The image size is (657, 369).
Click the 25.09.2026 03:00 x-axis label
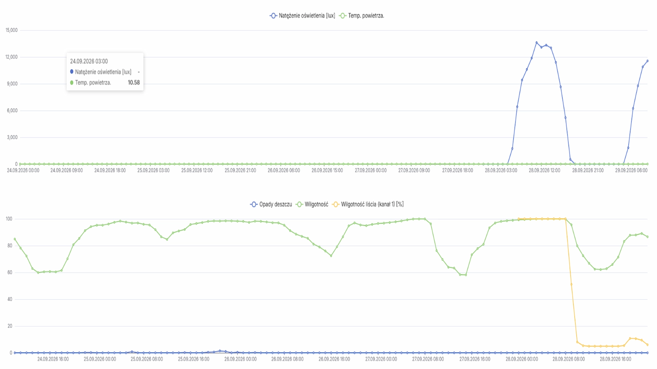tap(153, 170)
